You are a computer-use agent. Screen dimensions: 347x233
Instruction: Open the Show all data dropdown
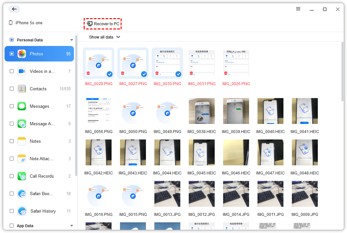tap(104, 37)
